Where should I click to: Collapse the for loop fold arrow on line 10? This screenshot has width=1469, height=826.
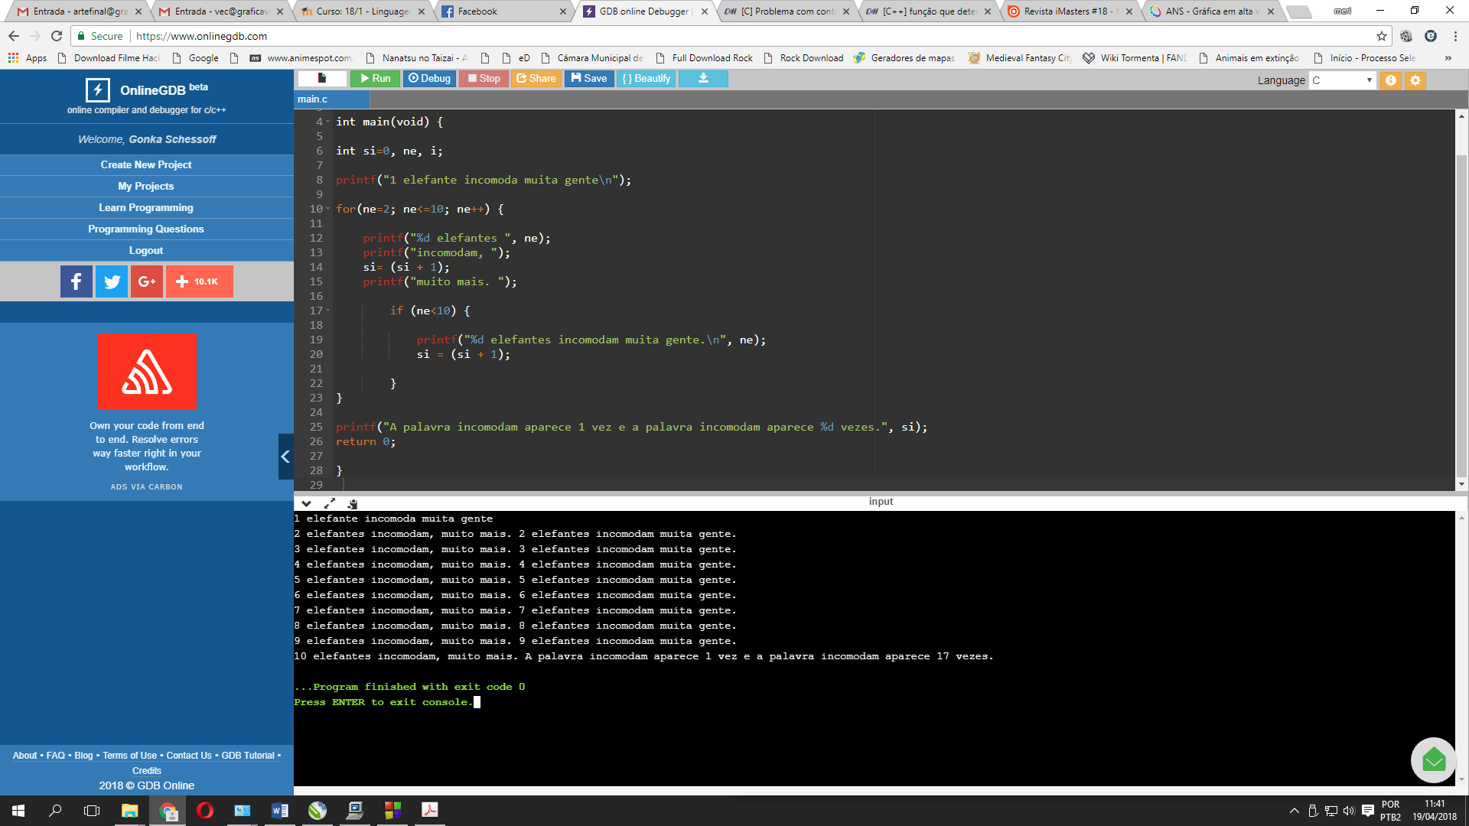click(328, 209)
